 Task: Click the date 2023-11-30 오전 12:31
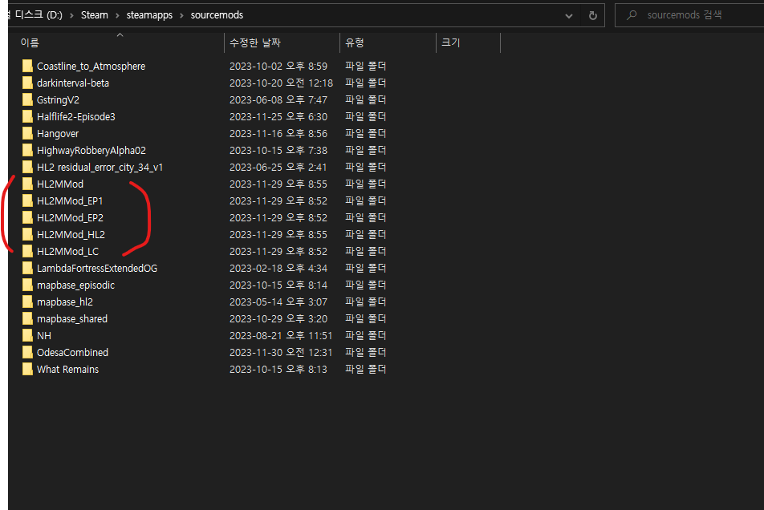281,352
